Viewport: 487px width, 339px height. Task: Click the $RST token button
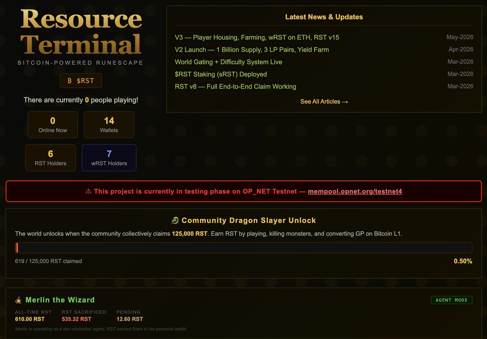[x=81, y=81]
